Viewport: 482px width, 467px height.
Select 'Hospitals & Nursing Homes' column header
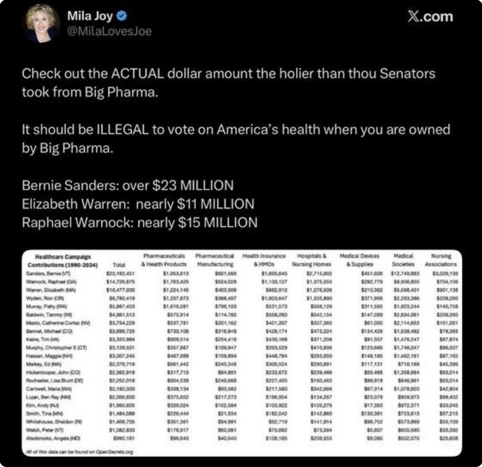pos(312,260)
